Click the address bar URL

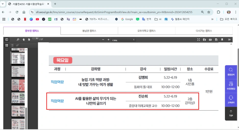[114, 12]
